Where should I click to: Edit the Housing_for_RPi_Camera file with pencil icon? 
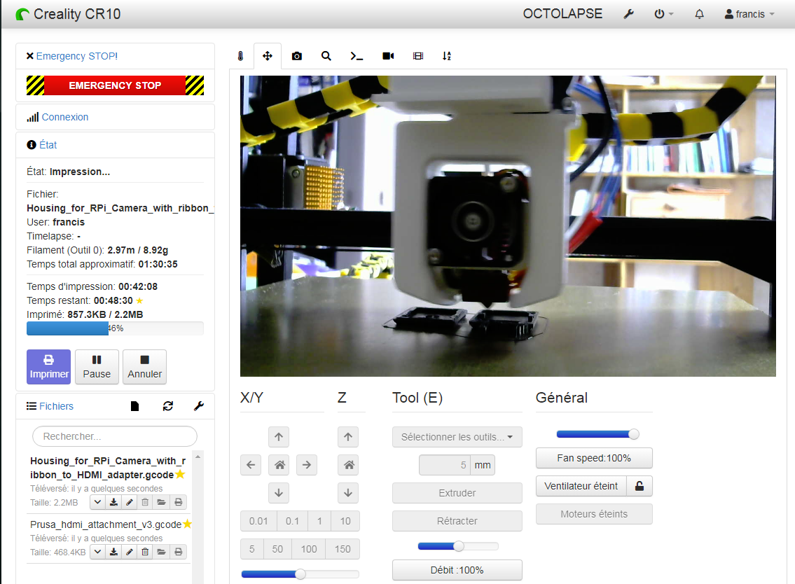coord(130,502)
